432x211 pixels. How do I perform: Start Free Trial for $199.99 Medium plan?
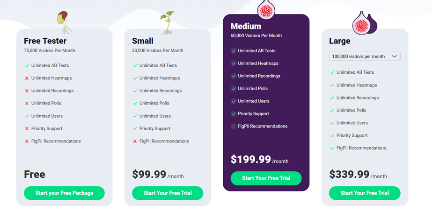(x=266, y=178)
